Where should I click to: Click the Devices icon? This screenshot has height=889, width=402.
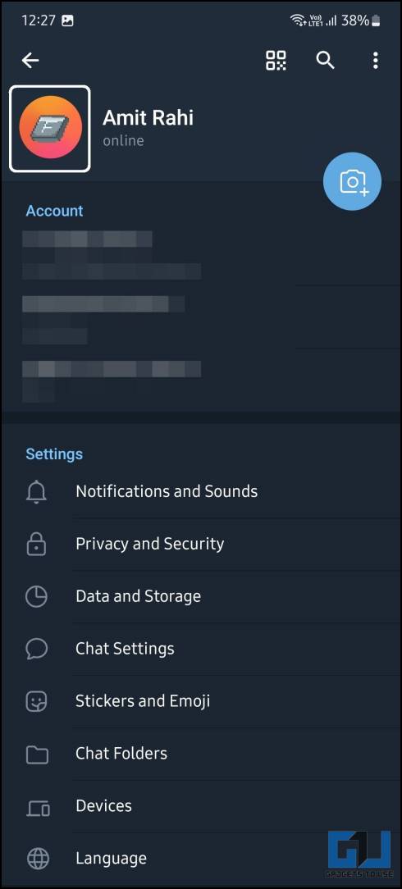point(38,806)
